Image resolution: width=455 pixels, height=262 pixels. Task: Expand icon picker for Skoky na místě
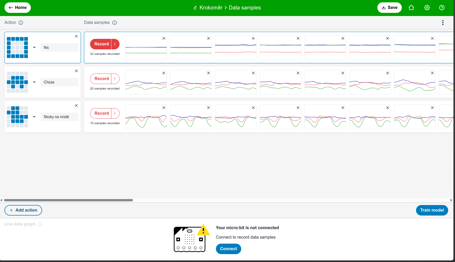34,117
